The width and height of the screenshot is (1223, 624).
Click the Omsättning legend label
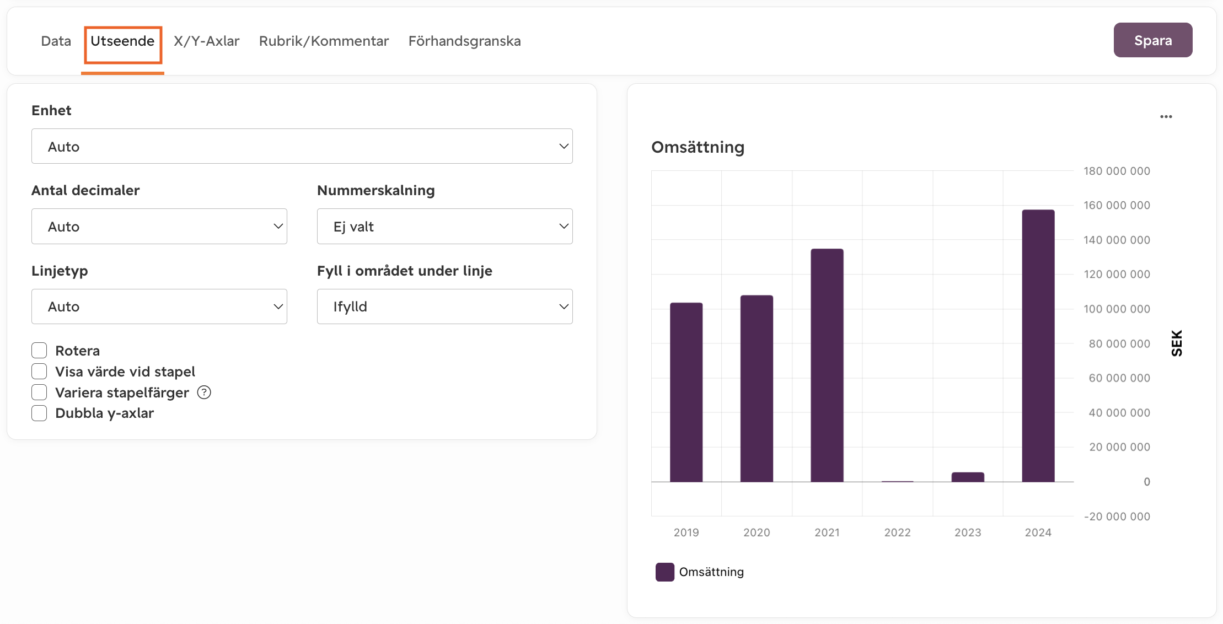point(711,572)
